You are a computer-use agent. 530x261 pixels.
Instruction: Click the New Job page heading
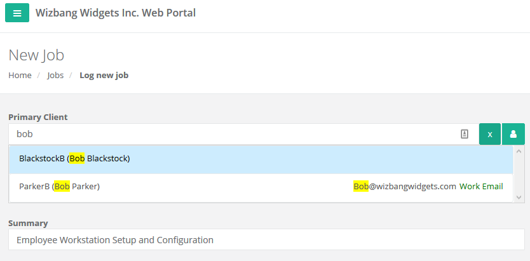tap(36, 55)
